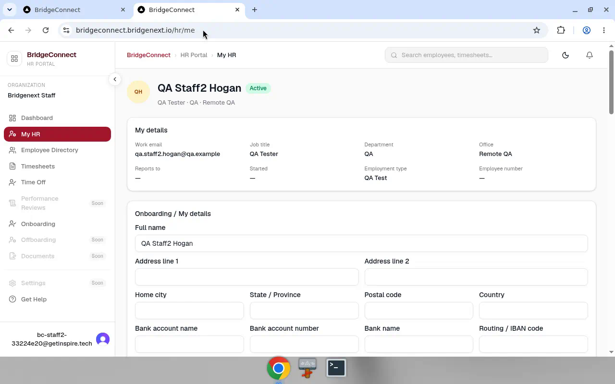This screenshot has height=384, width=615.
Task: Open the Dashboard sidebar item
Action: [57, 118]
